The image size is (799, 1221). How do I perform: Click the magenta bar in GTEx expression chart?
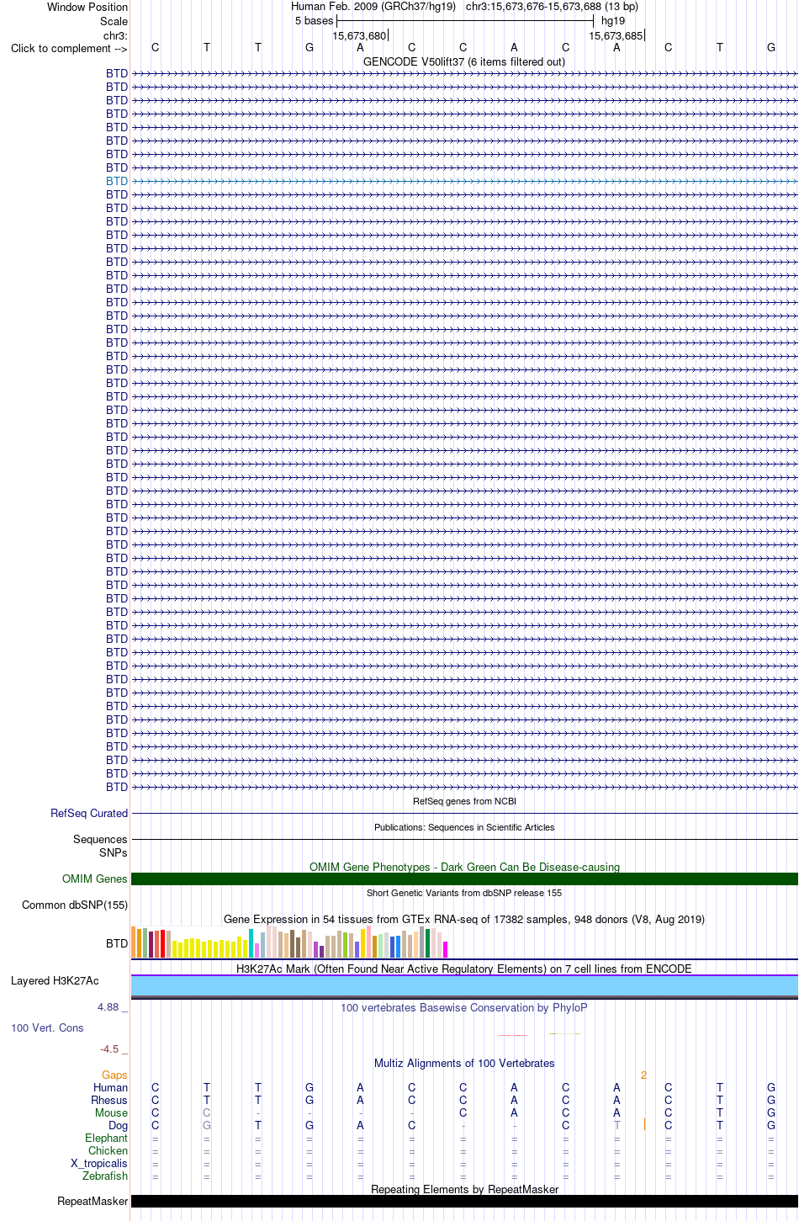pos(445,949)
